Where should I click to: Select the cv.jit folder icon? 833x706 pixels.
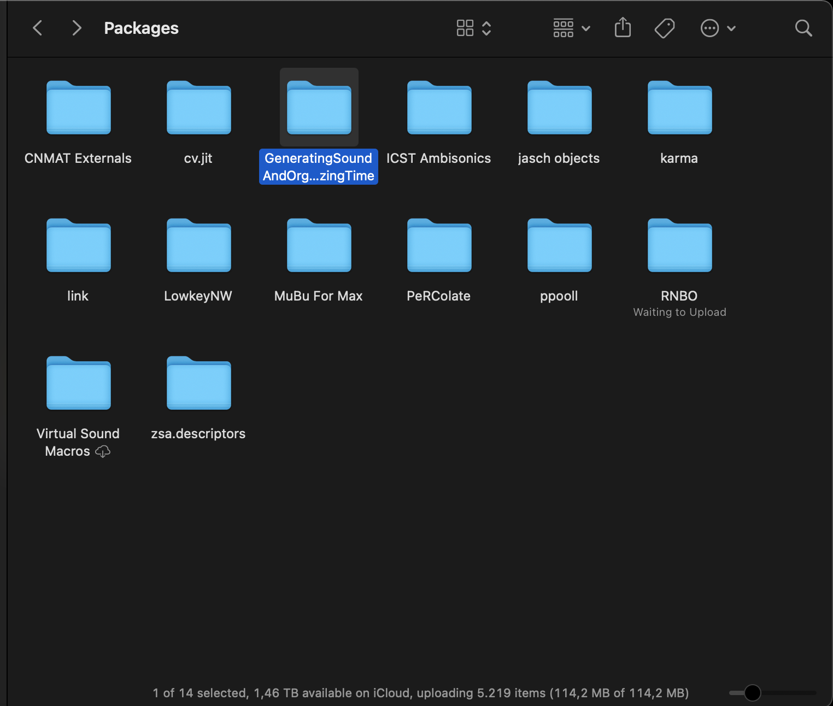pos(199,107)
